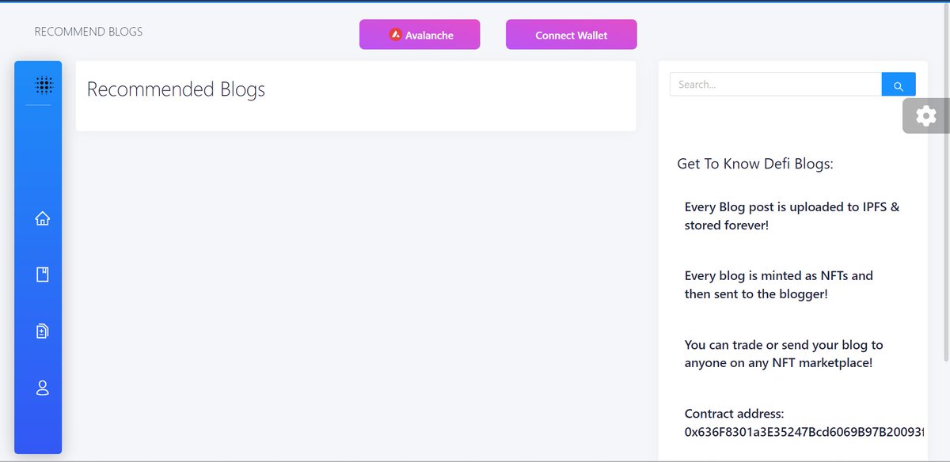Click the 'Get To Know Defi Blogs:' heading
The height and width of the screenshot is (462, 950).
[x=755, y=164]
